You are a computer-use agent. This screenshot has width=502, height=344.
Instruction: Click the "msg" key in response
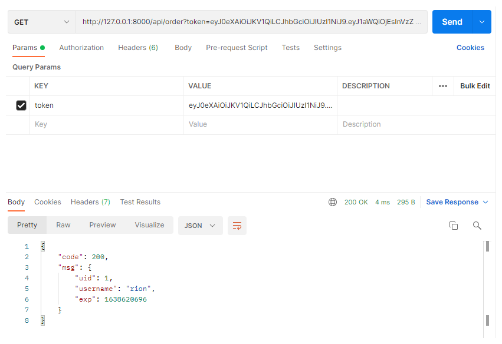click(68, 267)
